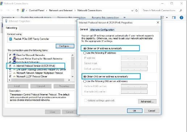Expand the address bar history dropdown
The image size is (187, 132).
(132, 10)
